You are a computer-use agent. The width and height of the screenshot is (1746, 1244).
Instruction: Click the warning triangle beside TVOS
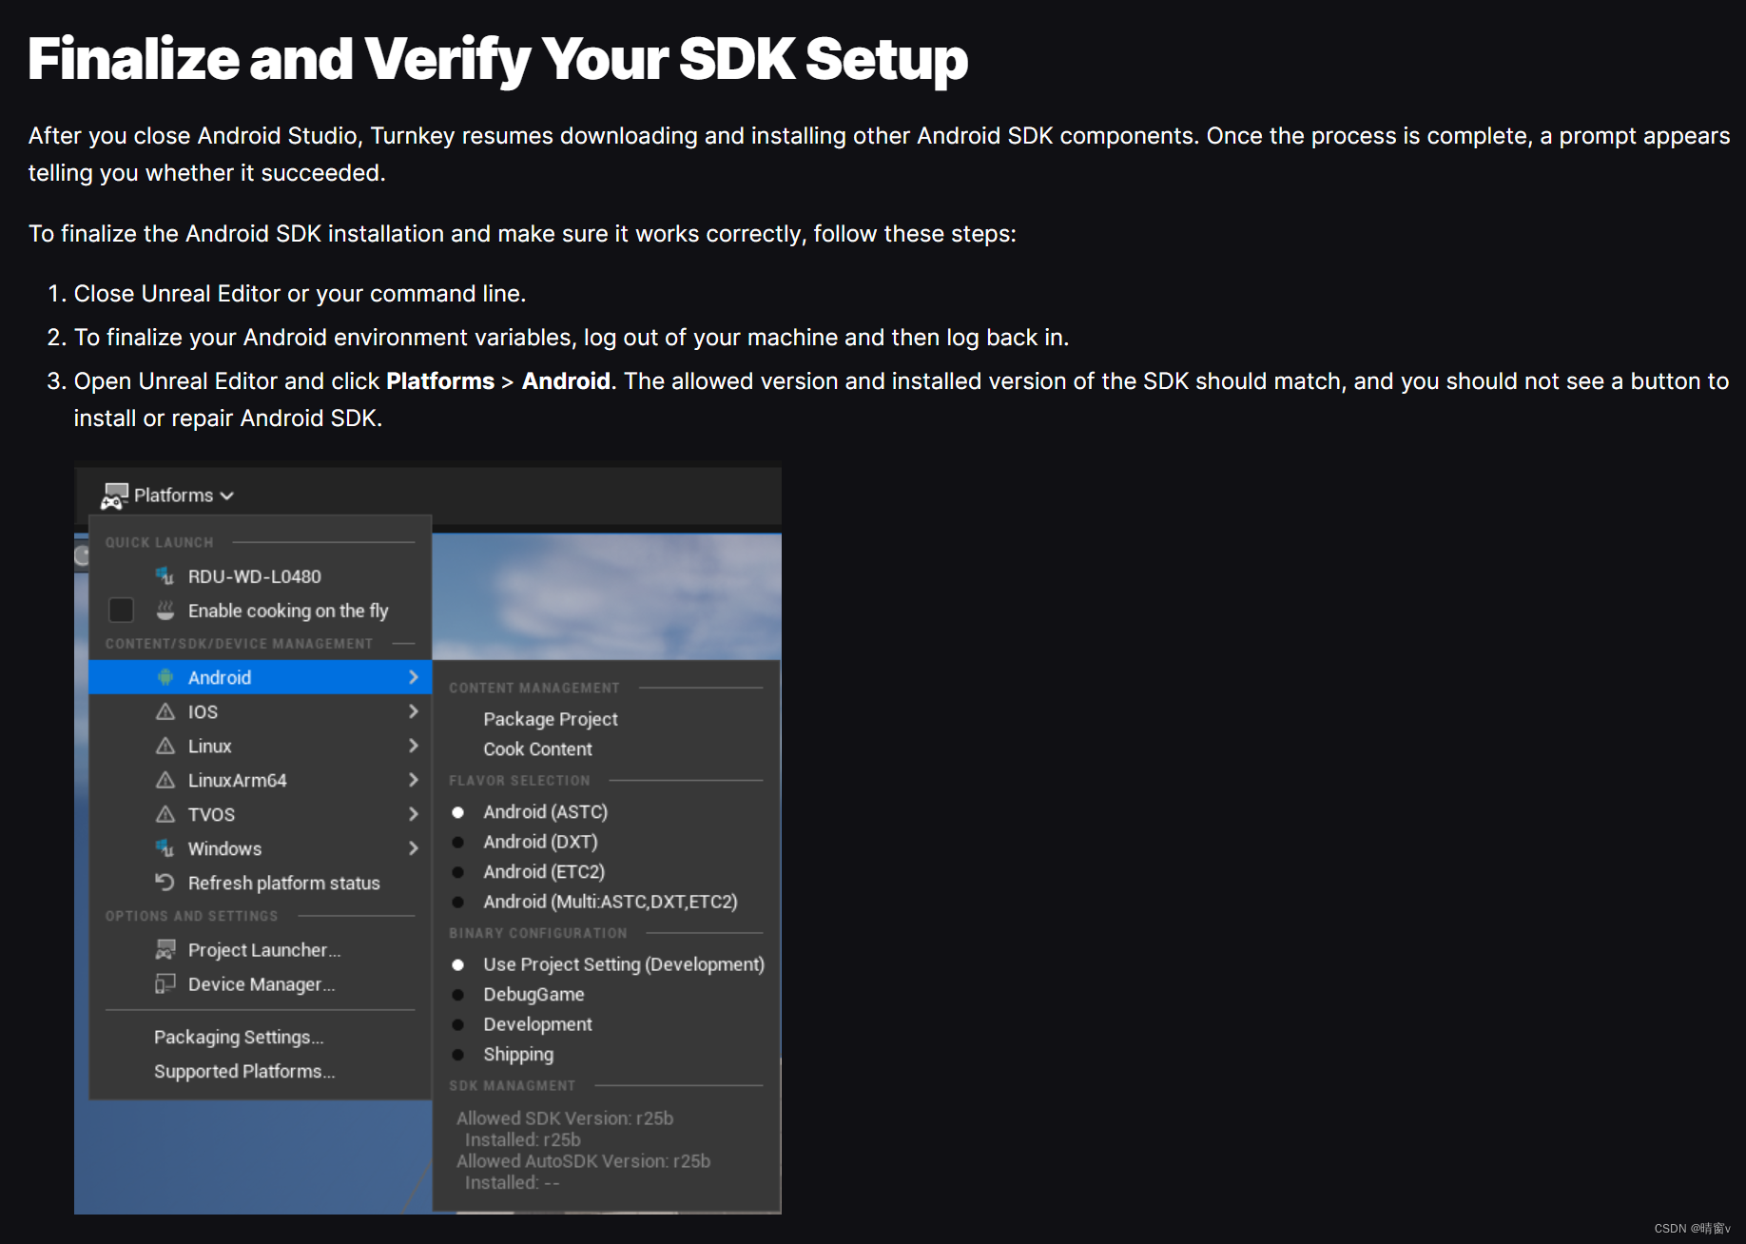pos(165,814)
